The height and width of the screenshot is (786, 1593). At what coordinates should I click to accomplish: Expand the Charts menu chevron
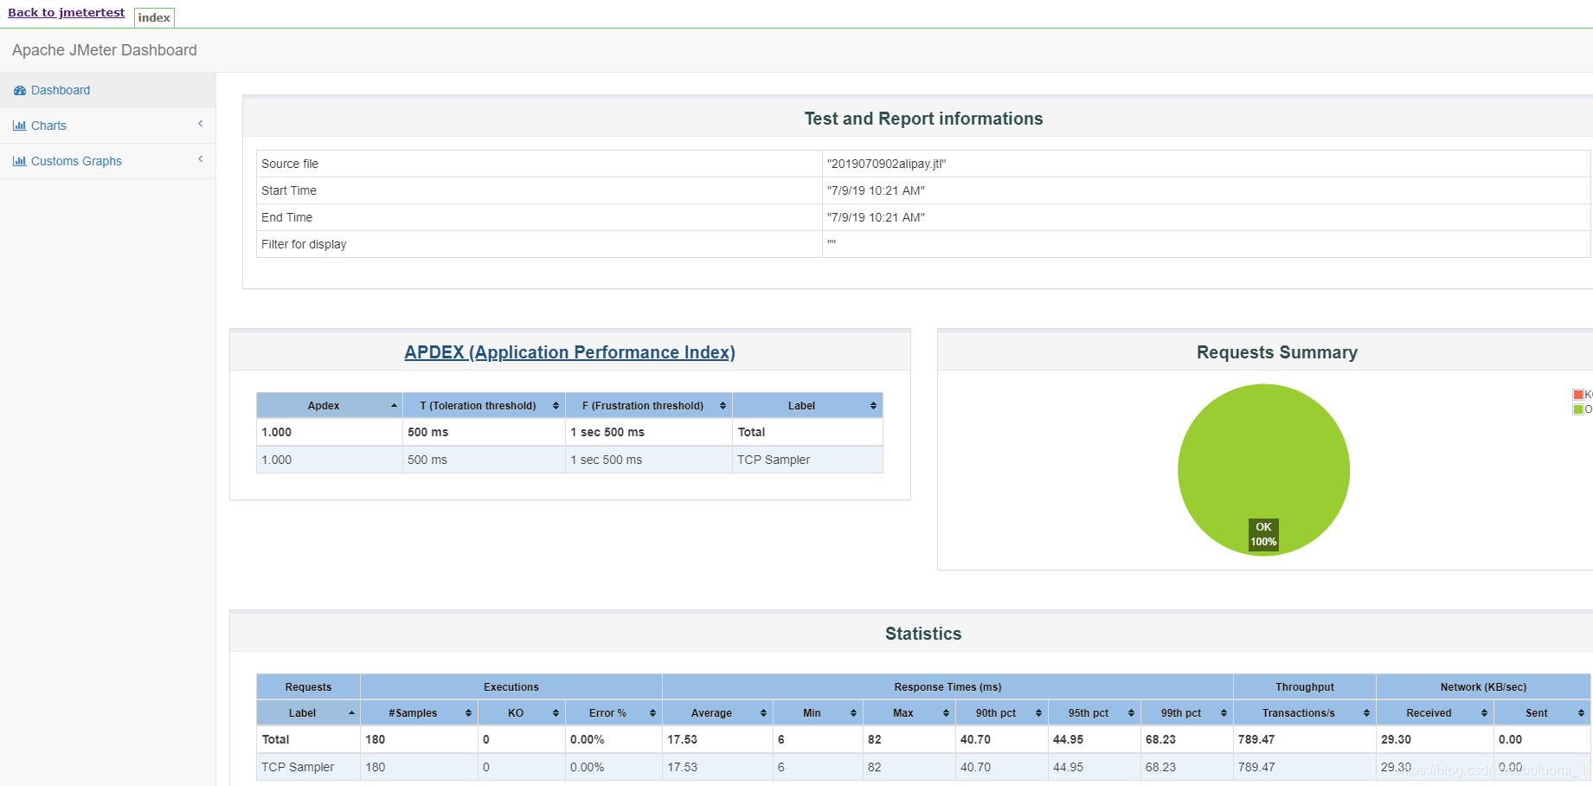point(201,124)
